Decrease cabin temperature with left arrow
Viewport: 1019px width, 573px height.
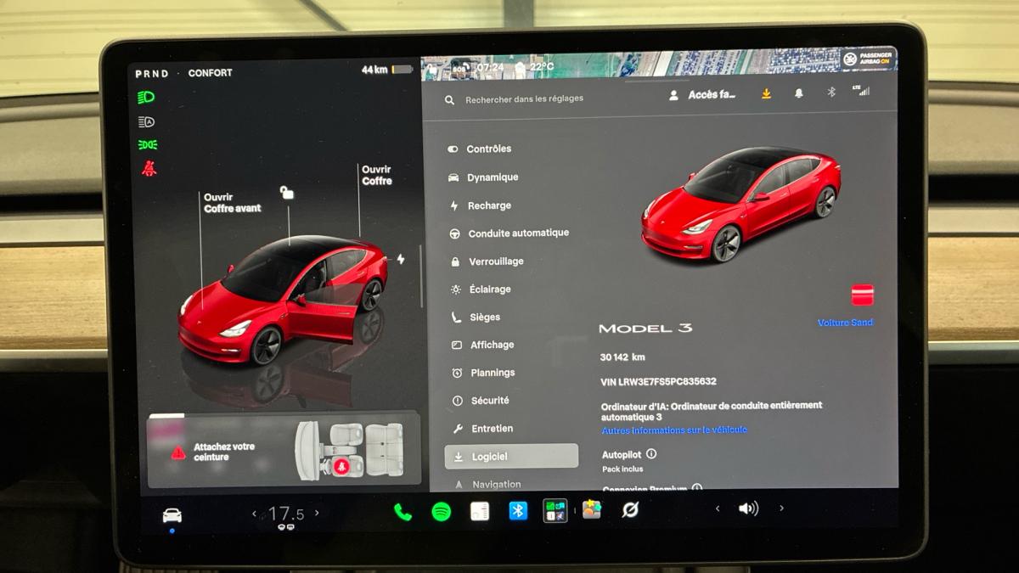tap(254, 514)
